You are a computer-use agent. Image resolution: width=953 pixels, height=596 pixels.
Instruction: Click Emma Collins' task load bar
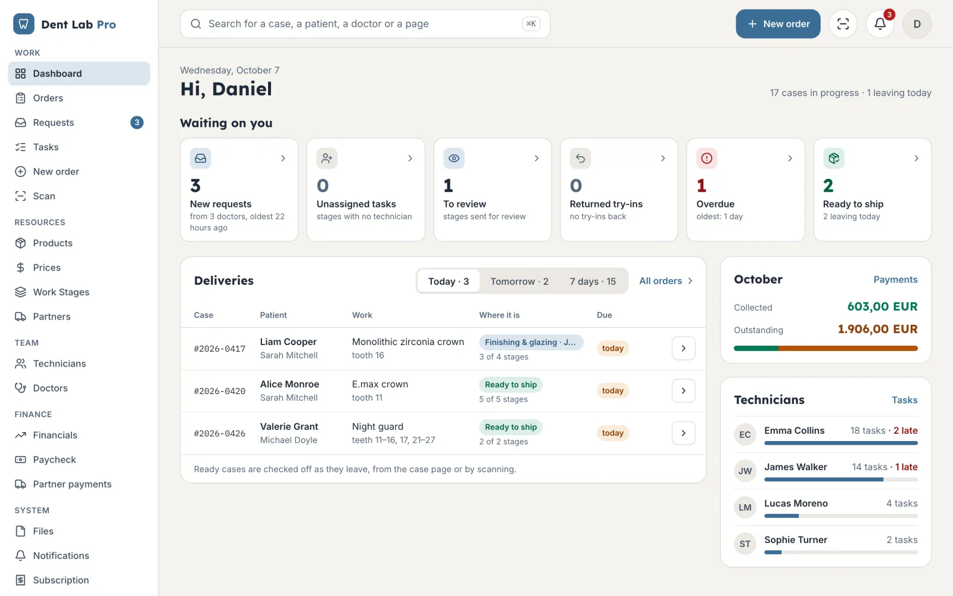point(840,443)
